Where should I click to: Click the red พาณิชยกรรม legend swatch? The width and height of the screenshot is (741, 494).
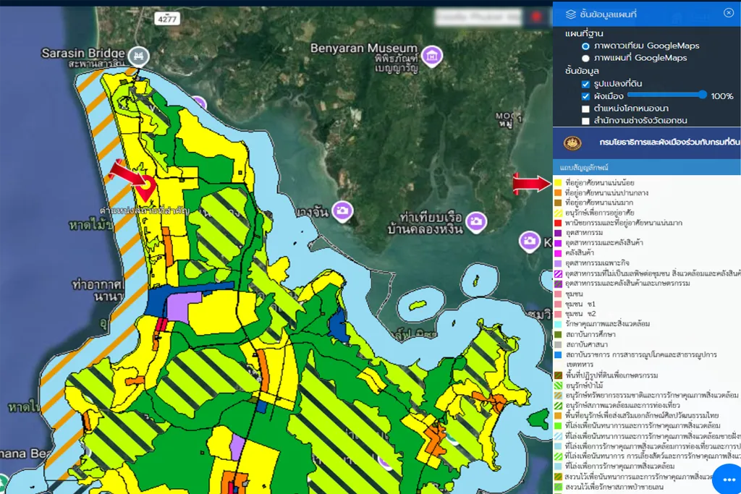(x=558, y=223)
